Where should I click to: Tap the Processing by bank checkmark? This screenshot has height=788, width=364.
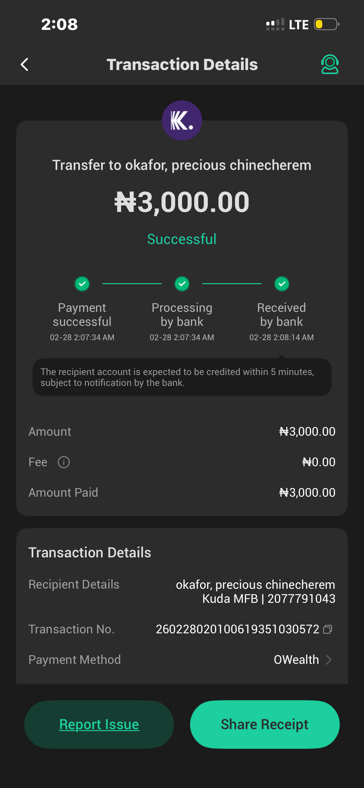[182, 284]
